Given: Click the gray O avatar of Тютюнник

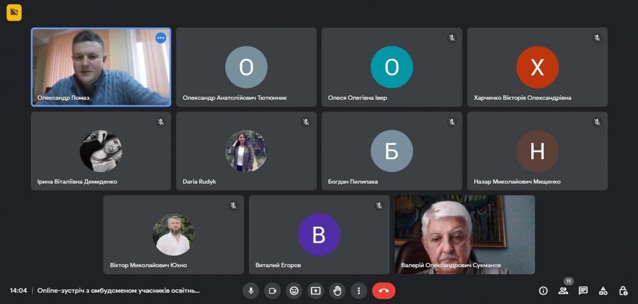Looking at the screenshot, I should 246,67.
